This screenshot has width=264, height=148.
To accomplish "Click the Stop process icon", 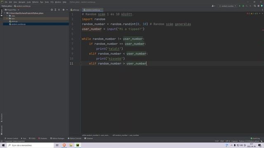I will 250,6.
